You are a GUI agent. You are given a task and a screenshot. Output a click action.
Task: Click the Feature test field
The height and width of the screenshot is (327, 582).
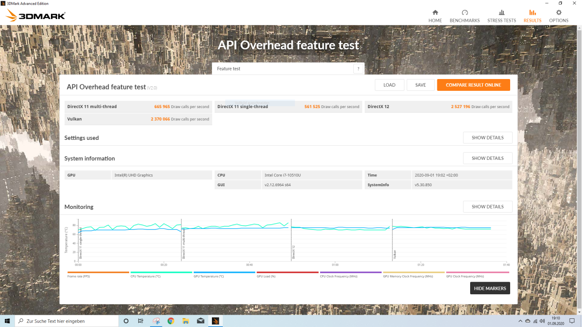283,69
